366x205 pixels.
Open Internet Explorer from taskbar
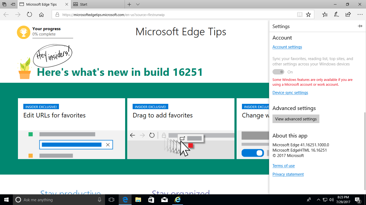tap(177, 200)
